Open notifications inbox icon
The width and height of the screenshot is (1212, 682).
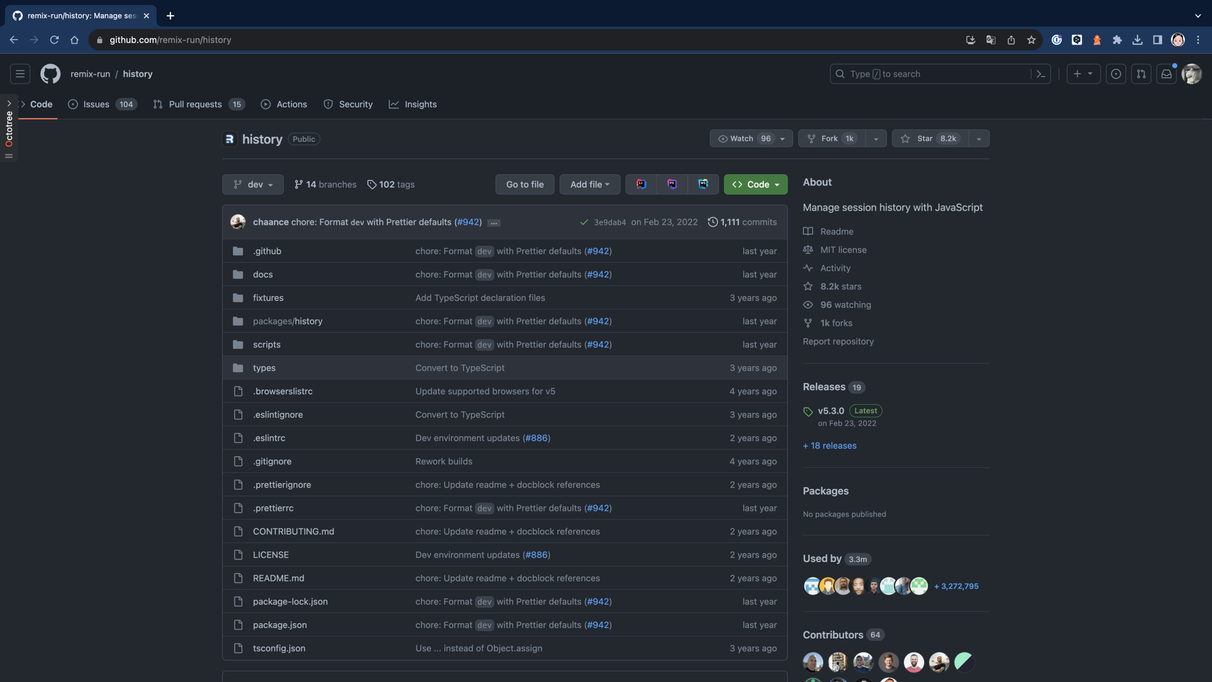1166,74
